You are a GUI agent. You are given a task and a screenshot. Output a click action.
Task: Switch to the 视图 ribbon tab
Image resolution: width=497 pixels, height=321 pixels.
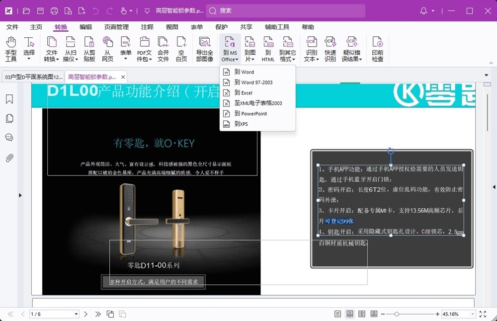click(171, 27)
